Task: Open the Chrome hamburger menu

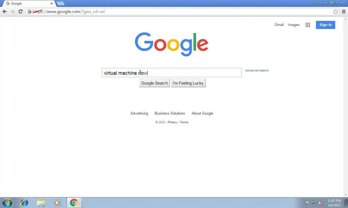Action: [x=344, y=11]
